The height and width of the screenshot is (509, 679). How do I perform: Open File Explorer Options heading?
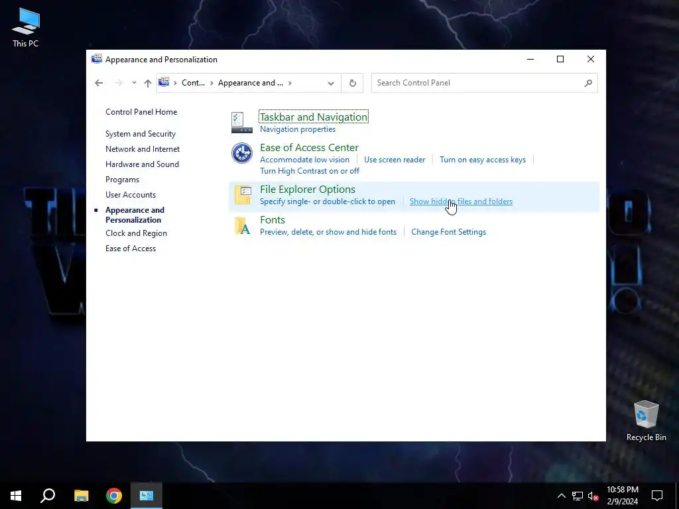point(308,189)
